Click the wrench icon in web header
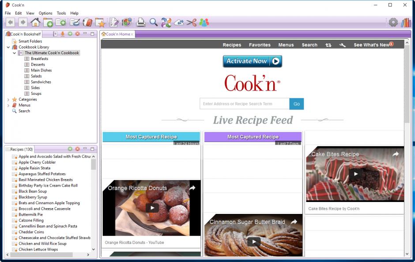This screenshot has height=262, width=415. pyautogui.click(x=343, y=45)
